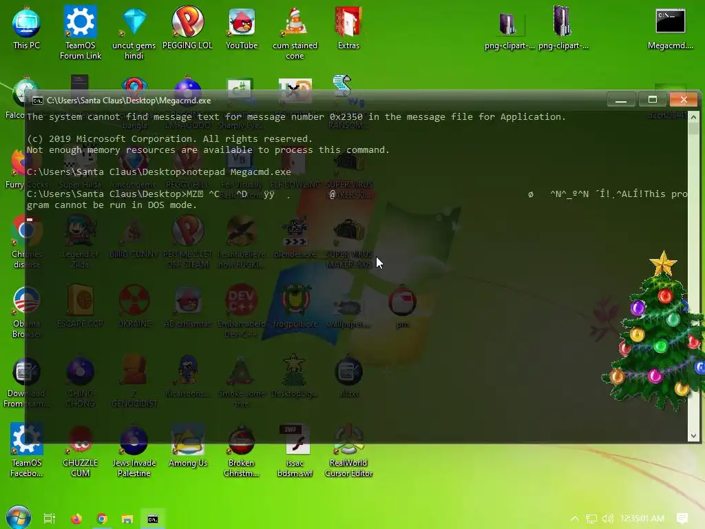705x529 pixels.
Task: Maximize the Megacmd.exe console window
Action: point(653,100)
